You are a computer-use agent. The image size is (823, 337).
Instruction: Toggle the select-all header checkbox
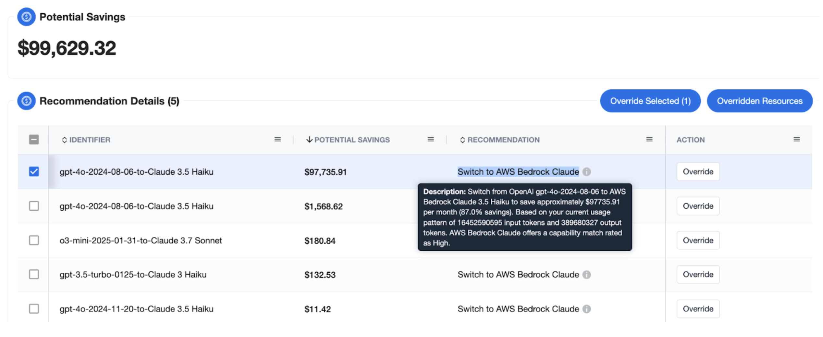34,140
